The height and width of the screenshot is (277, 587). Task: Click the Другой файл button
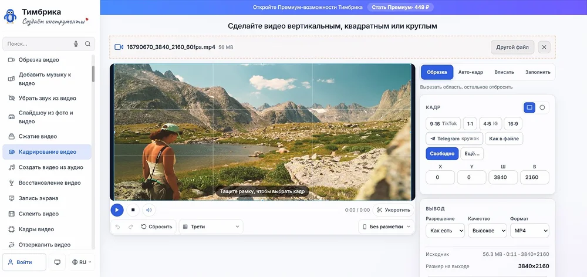click(512, 47)
